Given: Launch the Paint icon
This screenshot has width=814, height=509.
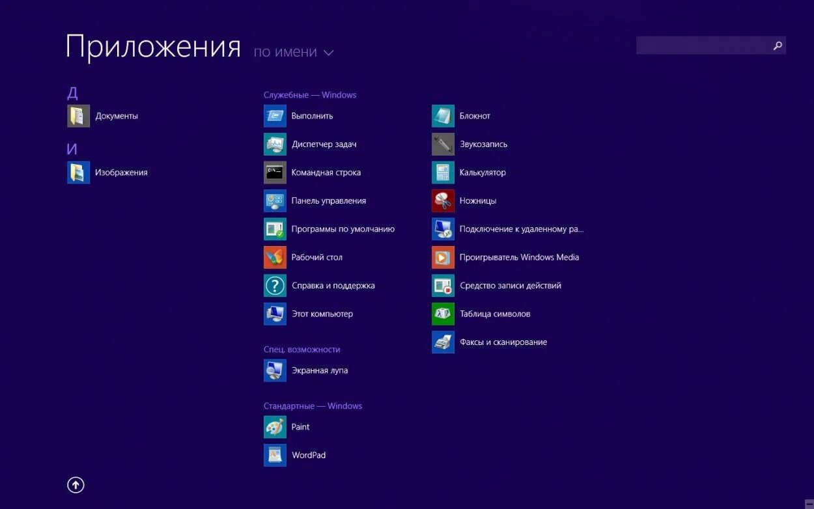Looking at the screenshot, I should coord(275,427).
